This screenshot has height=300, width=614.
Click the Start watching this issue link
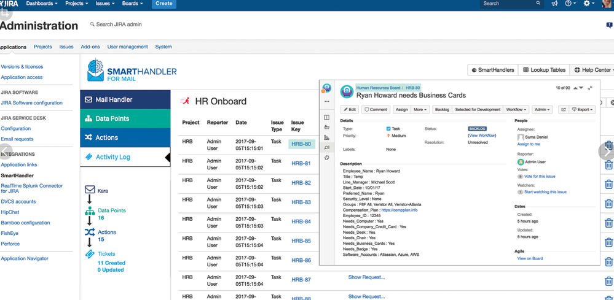pos(546,192)
